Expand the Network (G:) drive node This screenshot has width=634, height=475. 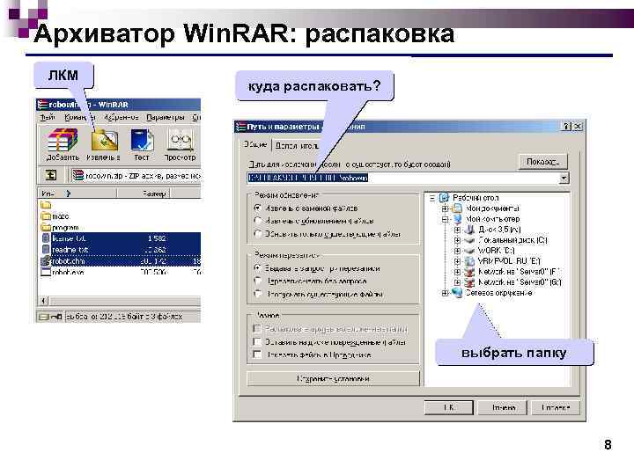point(457,282)
